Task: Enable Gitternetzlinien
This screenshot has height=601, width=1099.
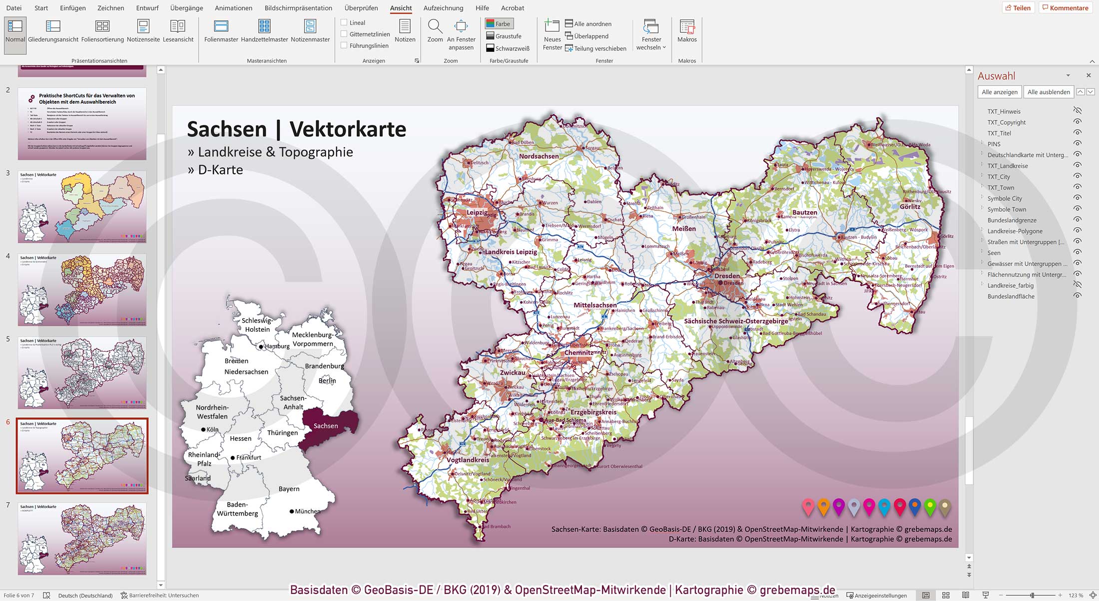Action: (x=344, y=34)
